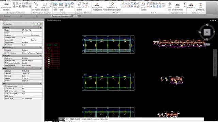The width and height of the screenshot is (218, 122).
Task: Click the command line customize wrench icon
Action: point(64,119)
